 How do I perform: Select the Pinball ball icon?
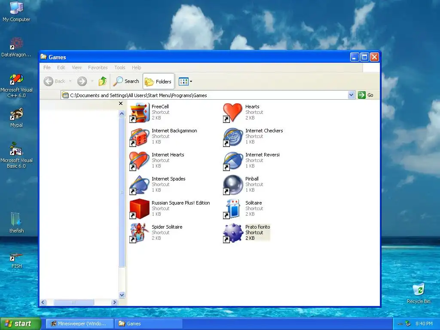[x=232, y=185]
